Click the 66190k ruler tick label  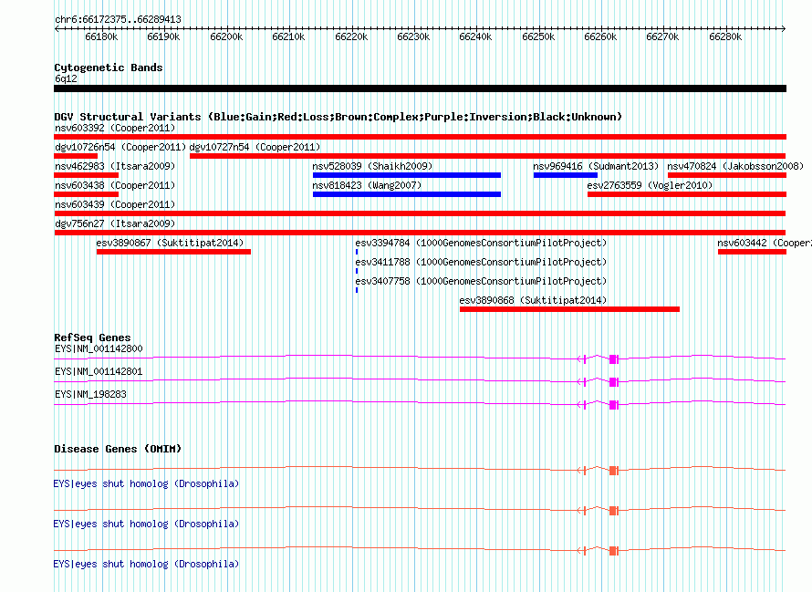pos(163,36)
